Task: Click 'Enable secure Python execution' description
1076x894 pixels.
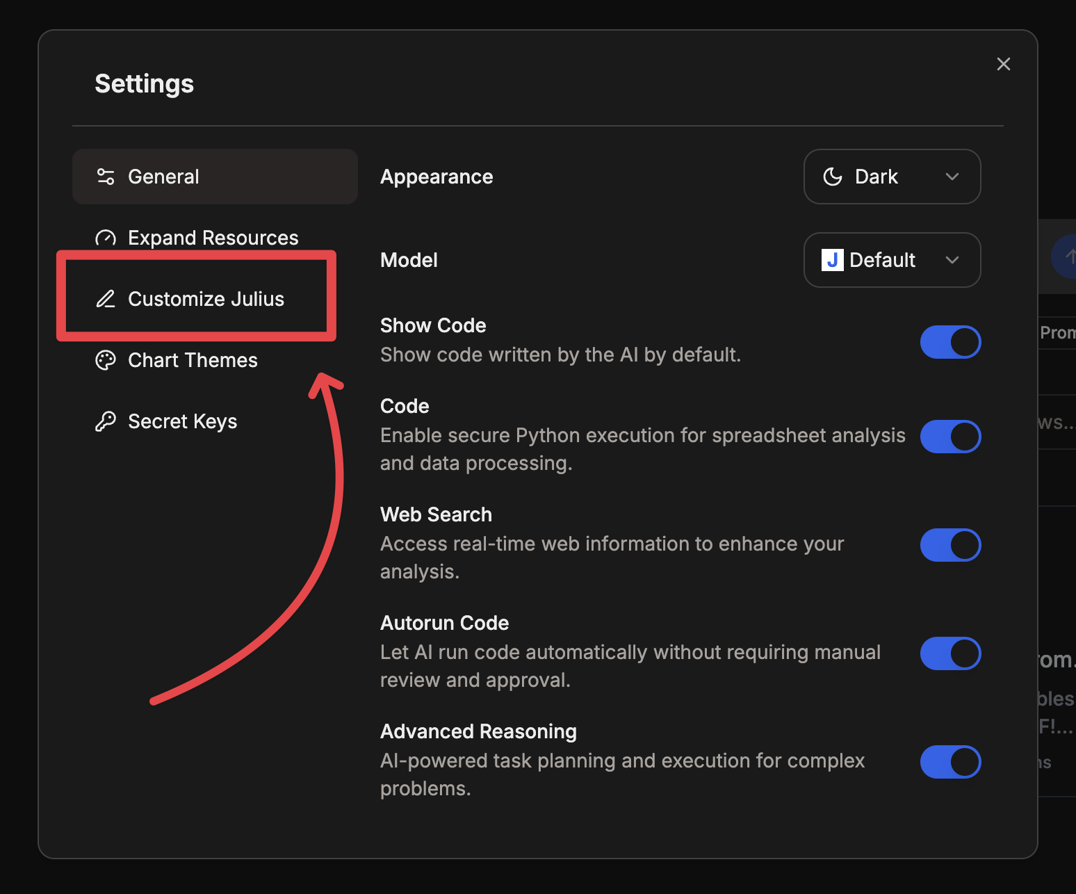Action: coord(643,449)
